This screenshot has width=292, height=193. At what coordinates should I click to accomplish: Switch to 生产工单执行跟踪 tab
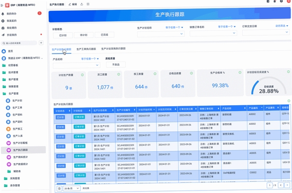point(86,49)
